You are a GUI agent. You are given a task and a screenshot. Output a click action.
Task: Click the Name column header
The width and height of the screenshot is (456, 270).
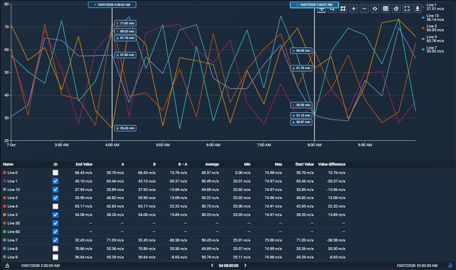pos(8,164)
